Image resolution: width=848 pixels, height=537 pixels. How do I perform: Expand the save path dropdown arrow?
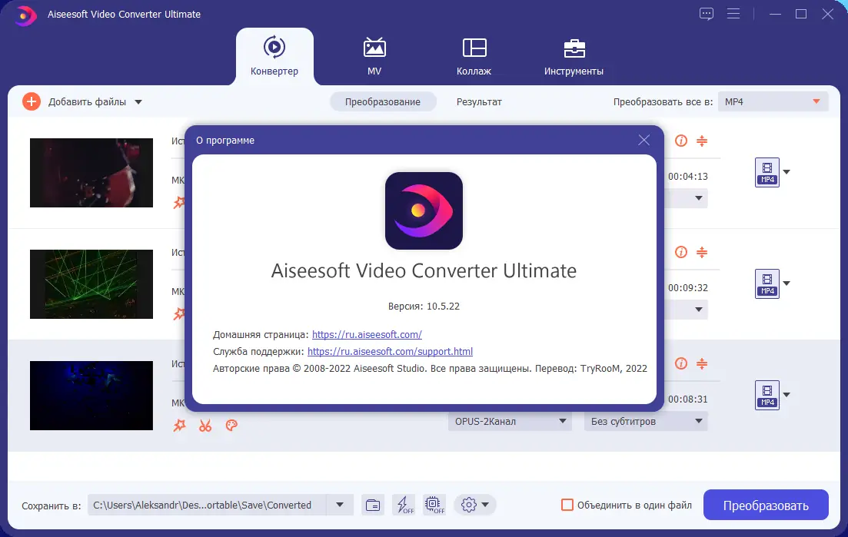[x=340, y=506]
